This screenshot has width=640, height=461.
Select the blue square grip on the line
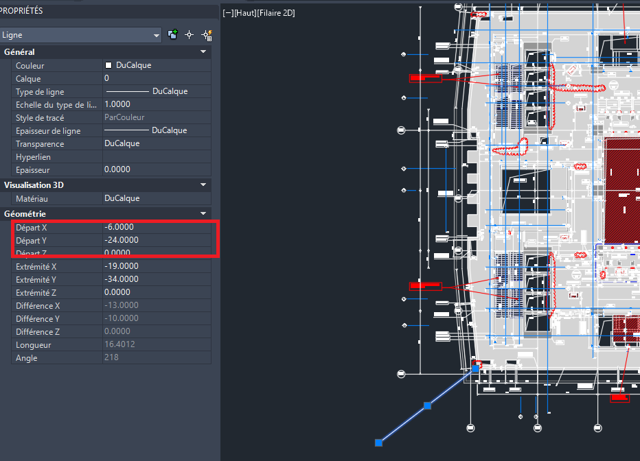tap(428, 406)
